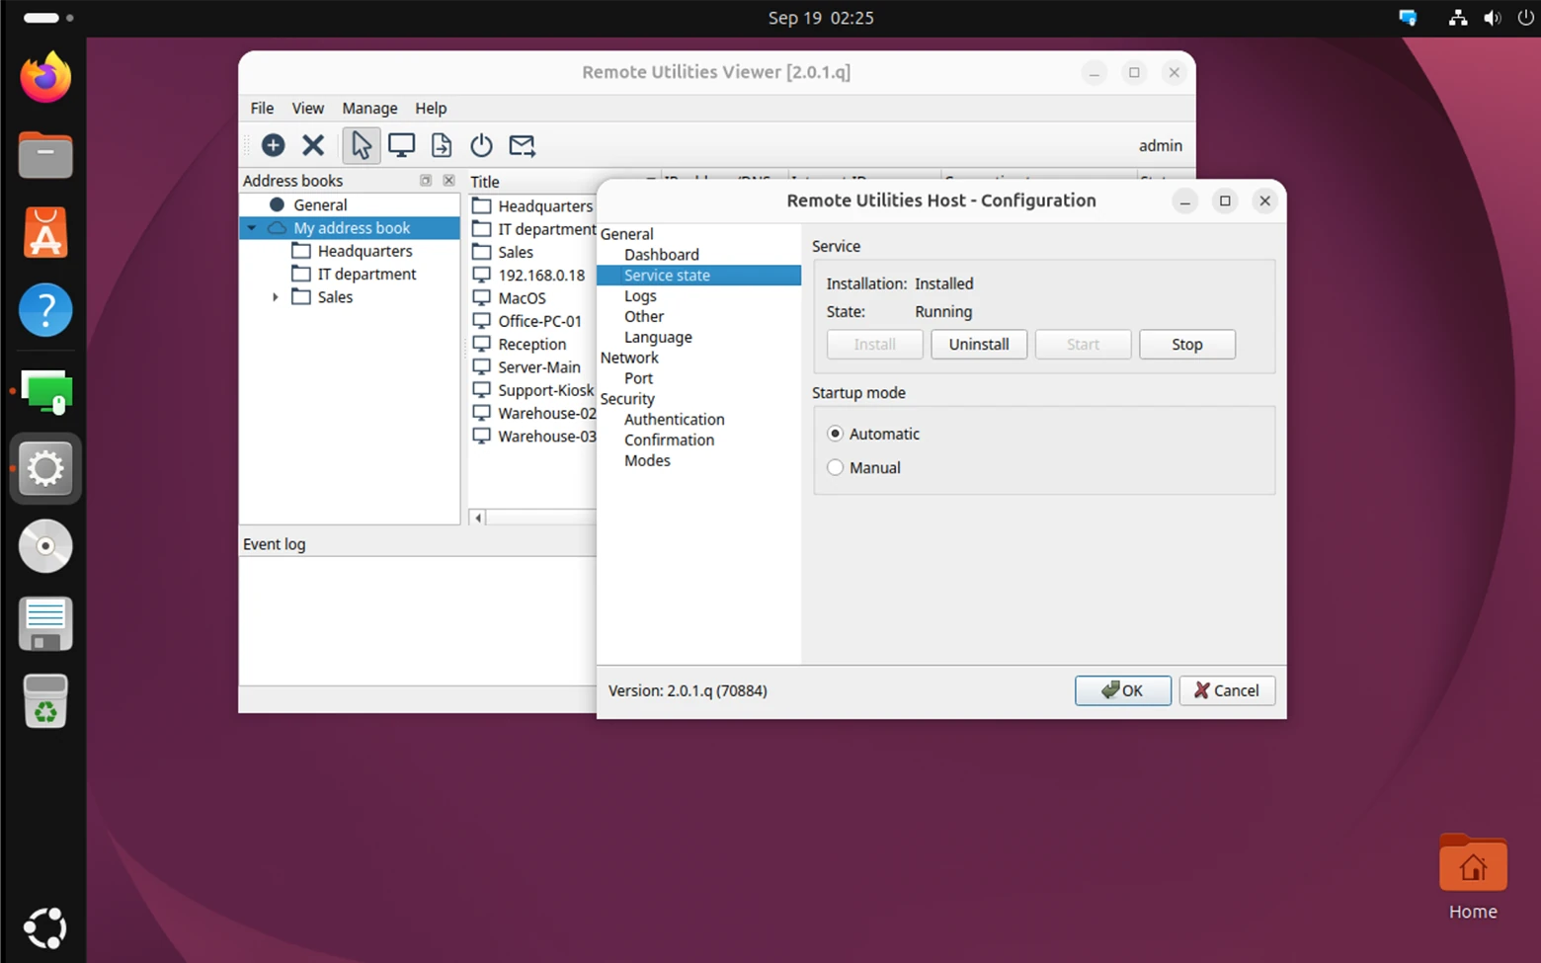Open Port under Network settings
Viewport: 1541px width, 963px height.
tap(638, 378)
